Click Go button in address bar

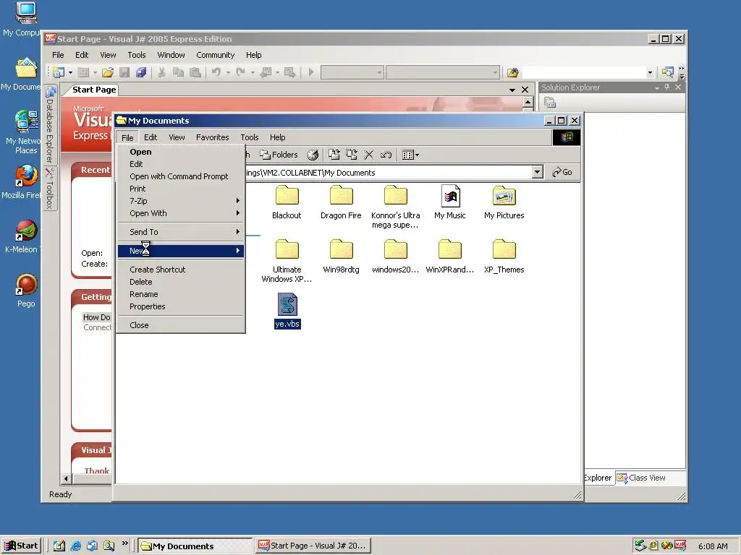pyautogui.click(x=562, y=172)
